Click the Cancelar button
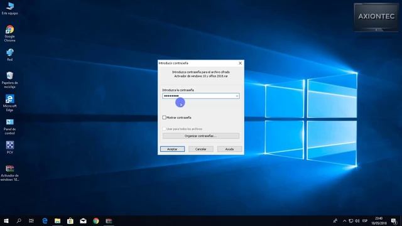 tap(201, 149)
